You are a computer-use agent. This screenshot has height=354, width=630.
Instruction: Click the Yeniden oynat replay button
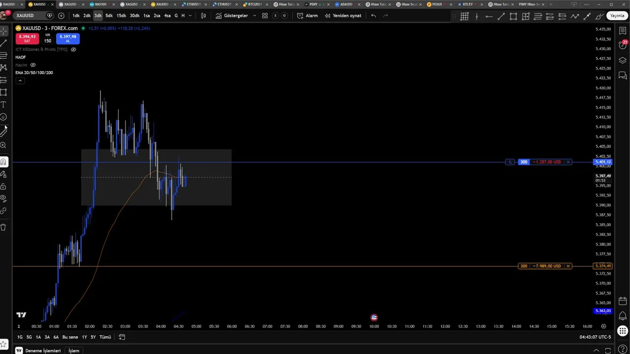click(x=343, y=16)
